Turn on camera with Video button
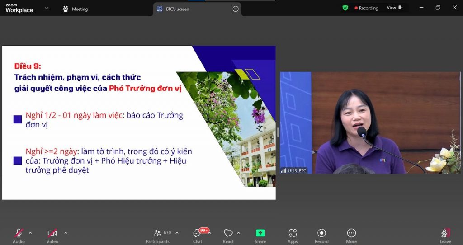 click(x=52, y=235)
